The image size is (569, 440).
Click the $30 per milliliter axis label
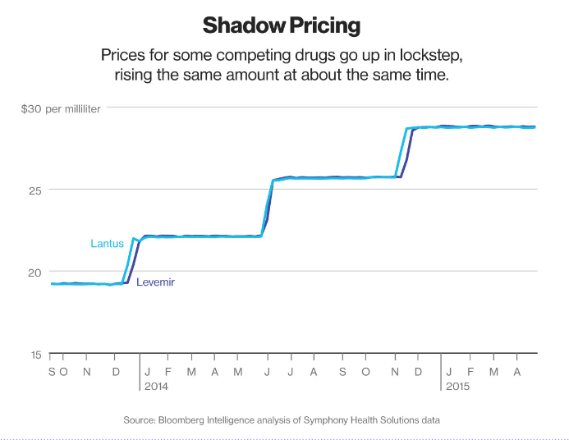61,109
